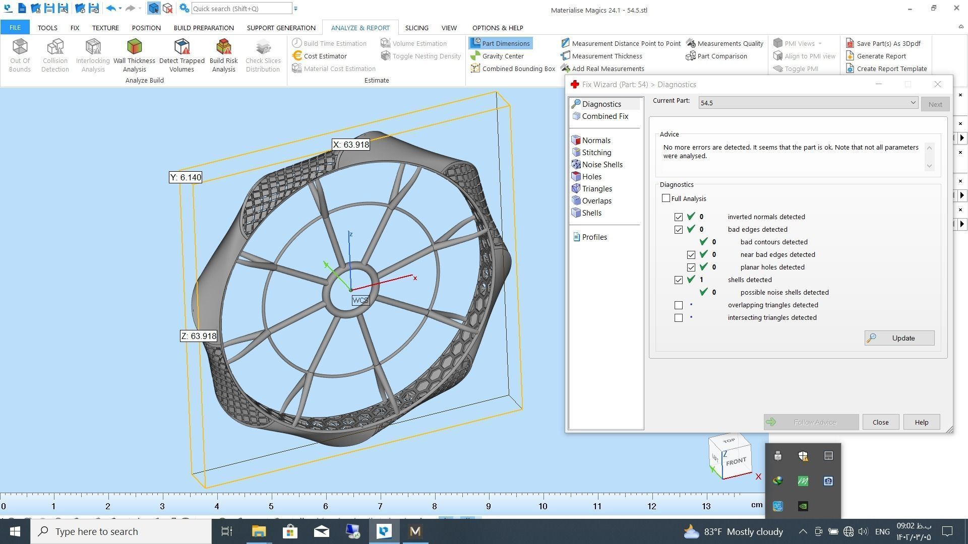Check overlapping triangles detected box
The width and height of the screenshot is (968, 544).
click(679, 305)
